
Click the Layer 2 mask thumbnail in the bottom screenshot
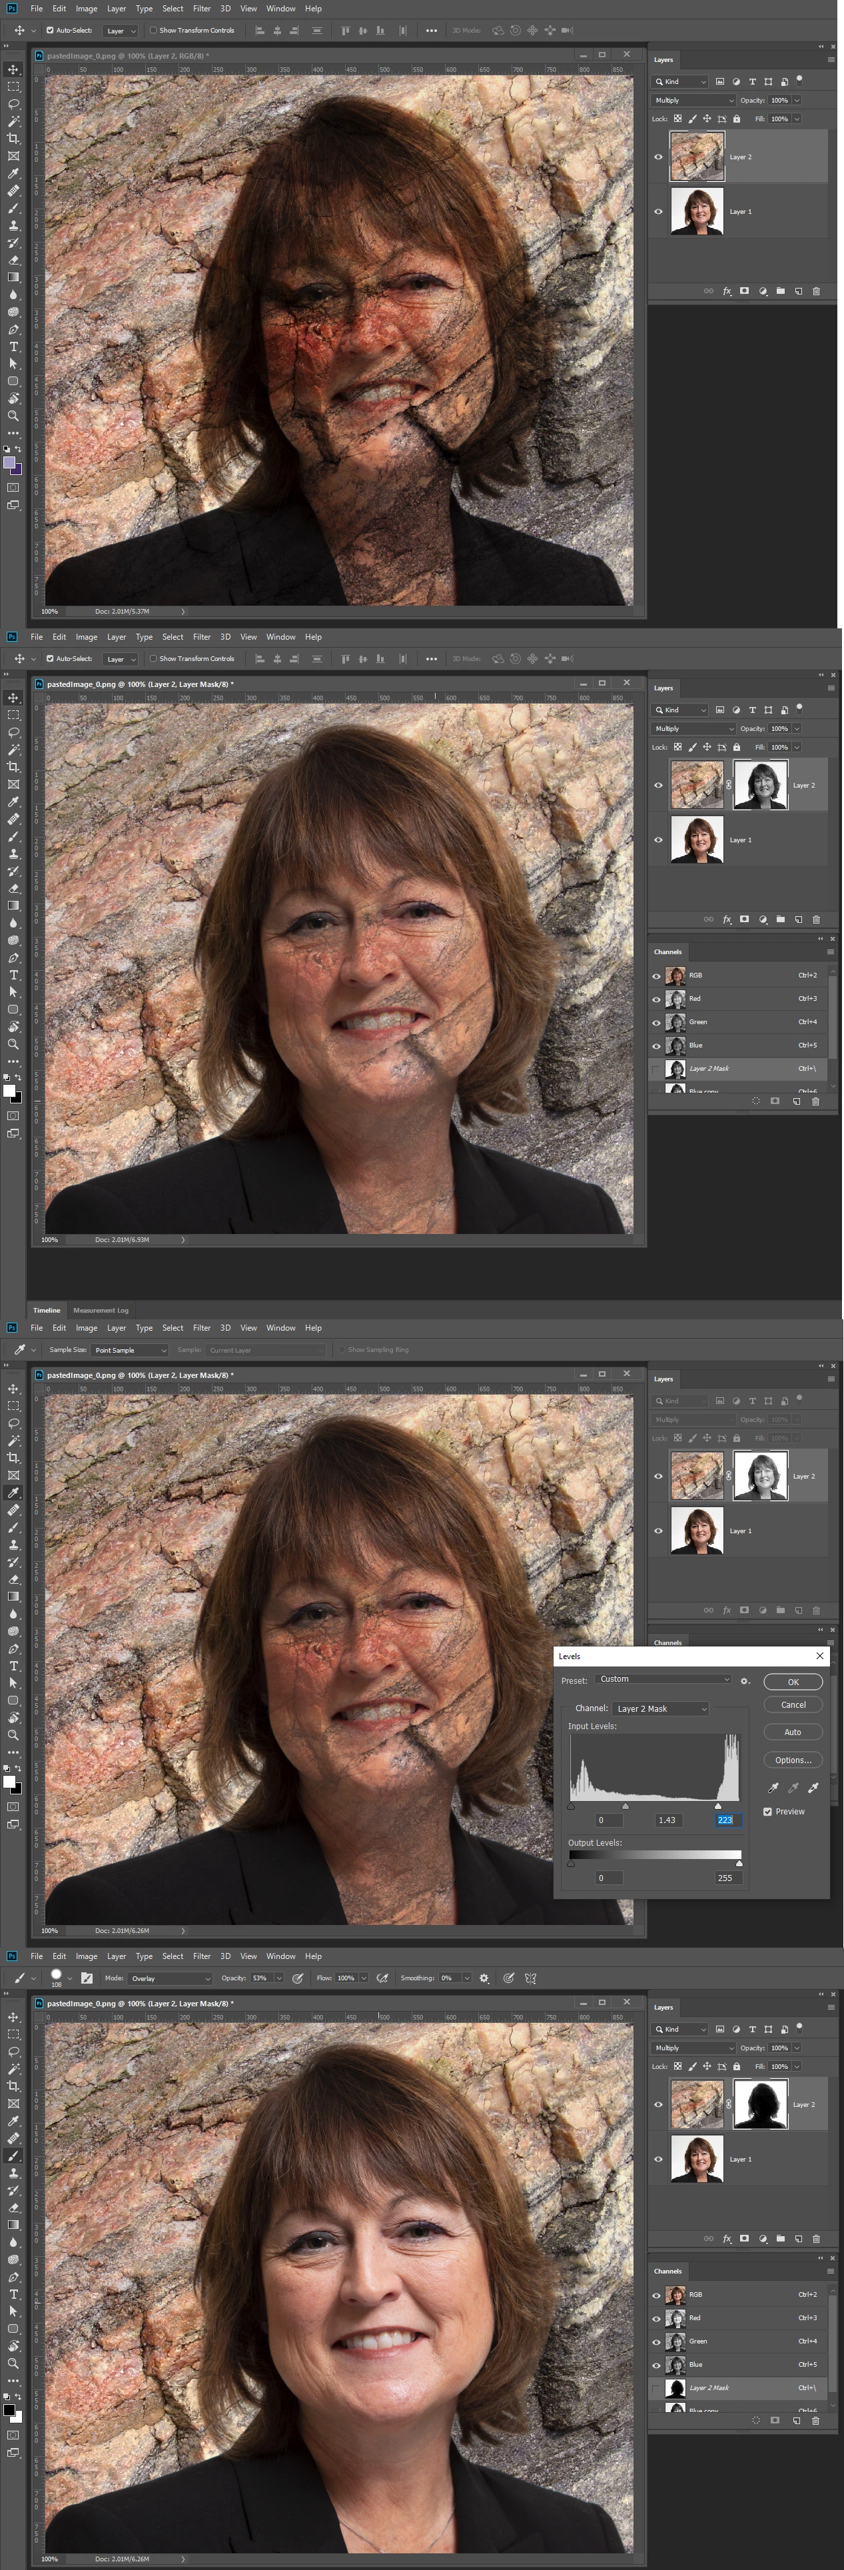point(760,2104)
